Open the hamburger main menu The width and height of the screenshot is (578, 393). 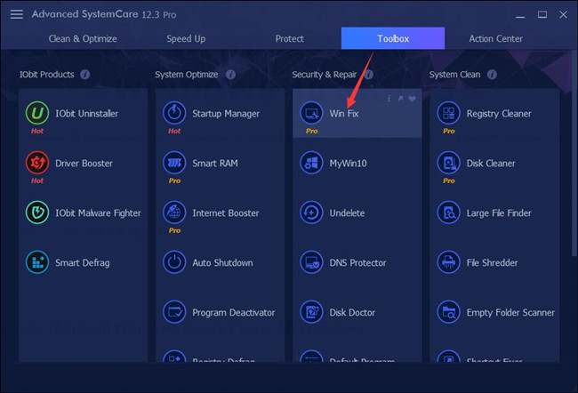17,14
